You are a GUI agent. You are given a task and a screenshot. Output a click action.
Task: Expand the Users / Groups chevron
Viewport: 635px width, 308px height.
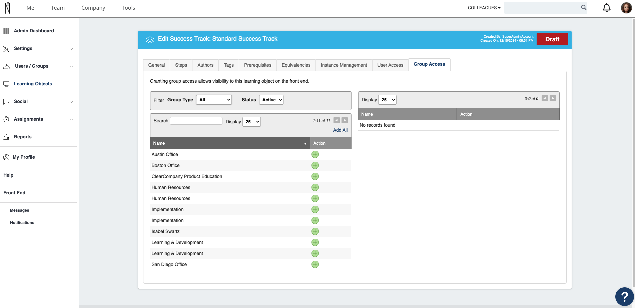(71, 67)
